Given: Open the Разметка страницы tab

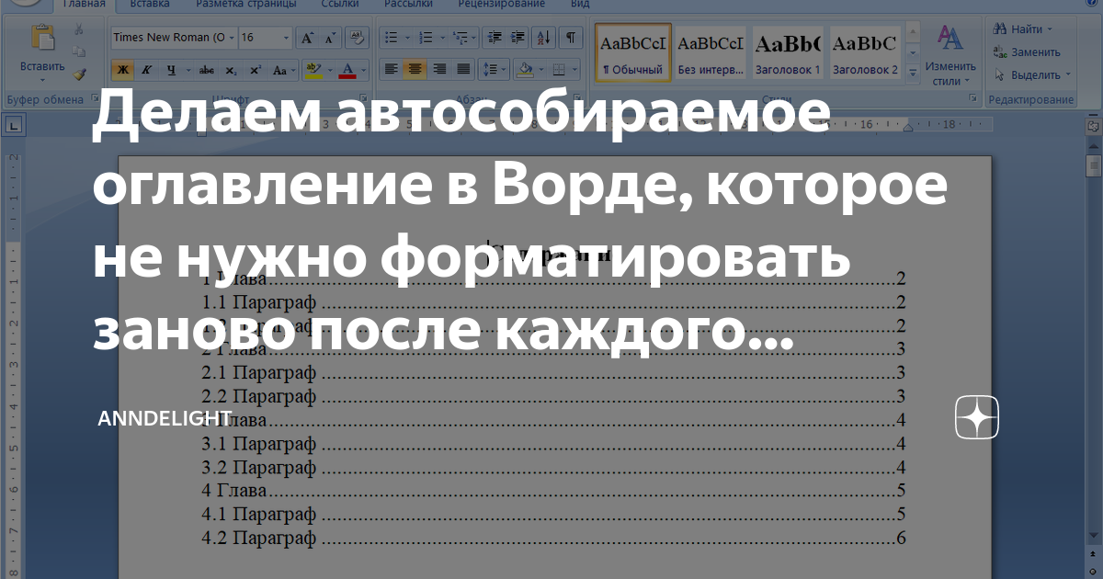Looking at the screenshot, I should click(246, 5).
